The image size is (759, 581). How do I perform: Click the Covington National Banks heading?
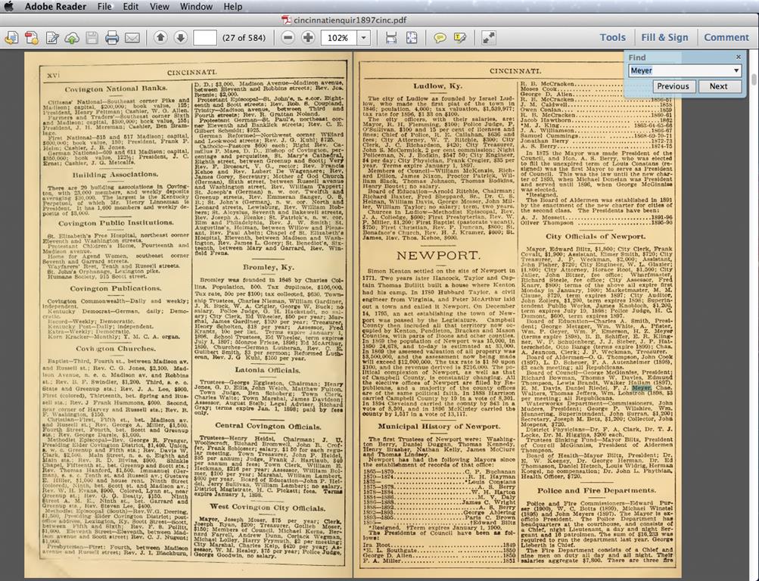tap(116, 89)
